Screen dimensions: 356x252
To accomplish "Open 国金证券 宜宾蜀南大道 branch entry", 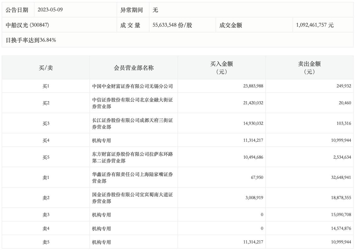I will (132, 198).
